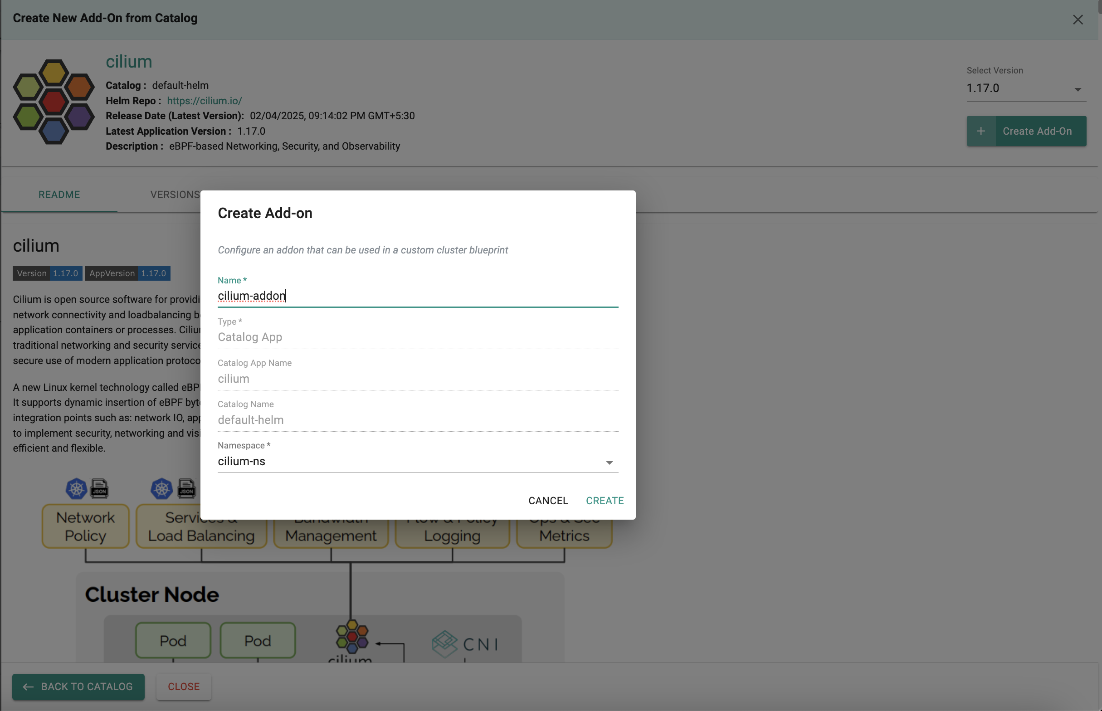1102x711 pixels.
Task: Click the small cilium logo in Cluster Node diagram
Action: click(x=352, y=636)
